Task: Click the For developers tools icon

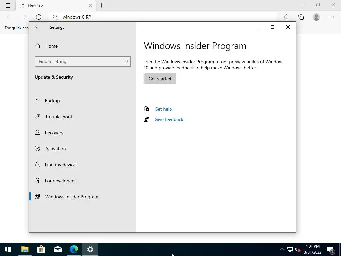Action: (37, 180)
